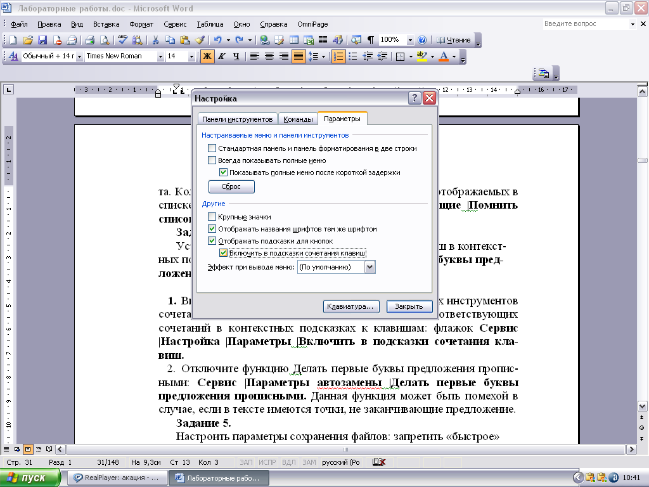649x487 pixels.
Task: Toggle font names in their font
Action: 212,228
